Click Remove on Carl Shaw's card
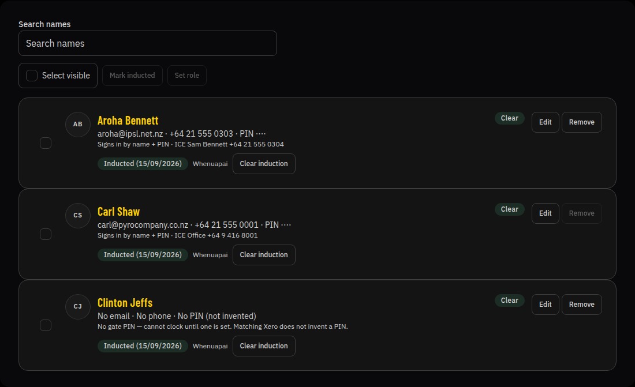Viewport: 635px width, 387px height. coord(581,213)
